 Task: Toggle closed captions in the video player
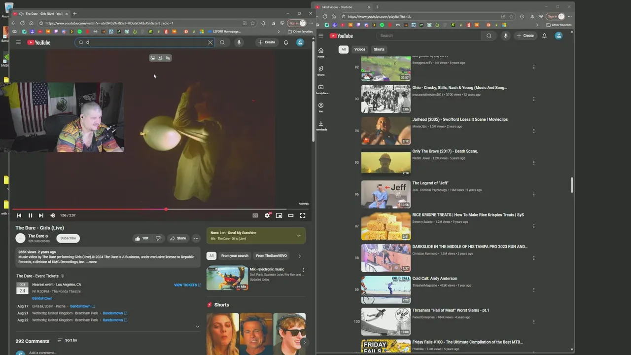pyautogui.click(x=255, y=215)
